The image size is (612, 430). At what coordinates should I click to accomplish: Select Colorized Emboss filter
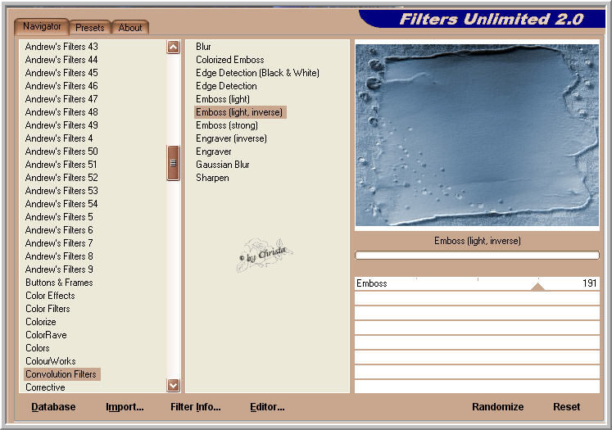coord(230,60)
